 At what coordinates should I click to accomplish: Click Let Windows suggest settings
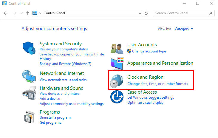pyautogui.click(x=151, y=97)
